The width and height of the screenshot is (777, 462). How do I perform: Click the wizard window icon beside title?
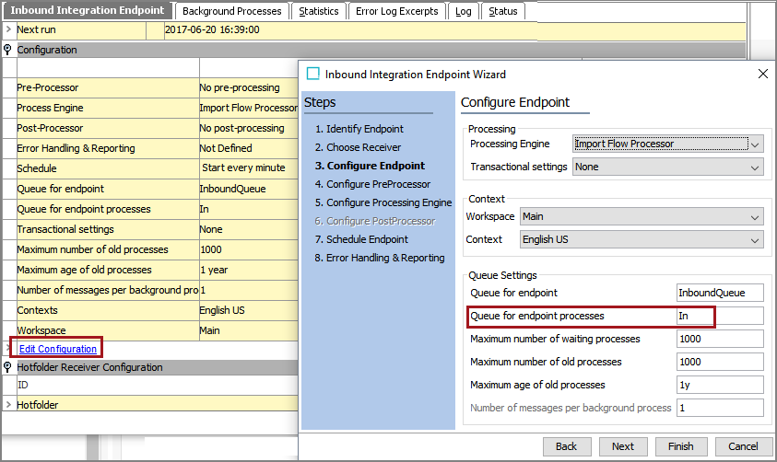(313, 75)
